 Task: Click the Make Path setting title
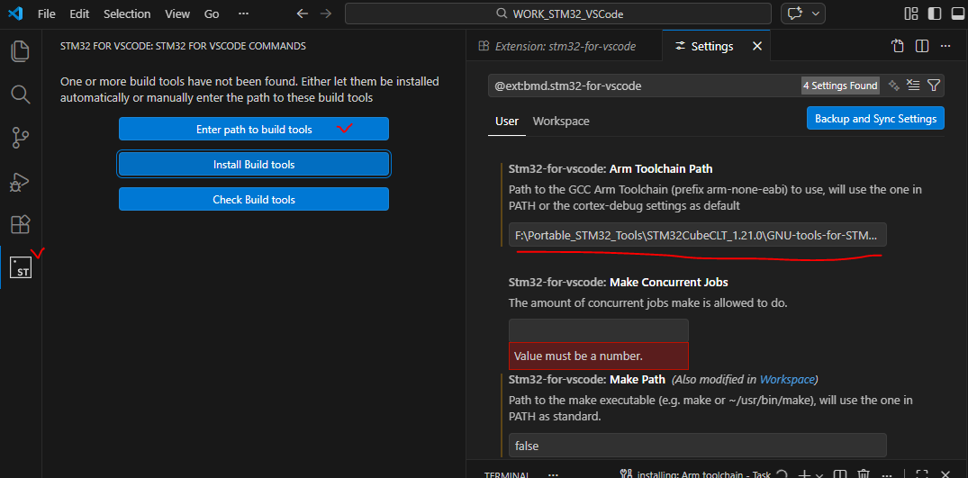point(586,379)
